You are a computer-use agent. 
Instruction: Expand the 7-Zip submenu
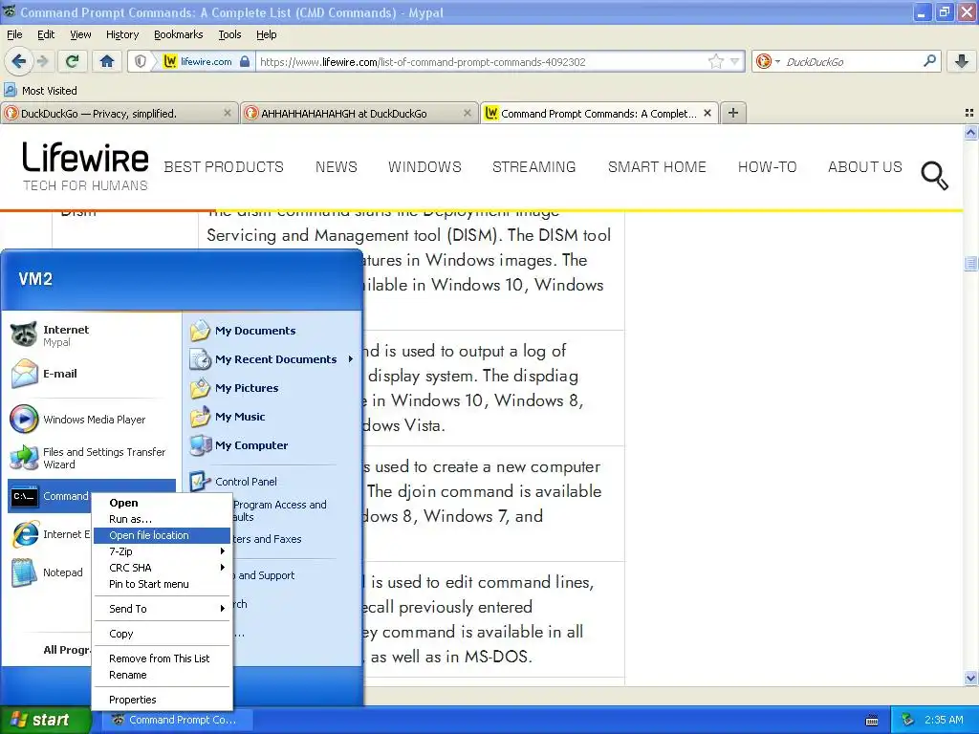pos(162,551)
